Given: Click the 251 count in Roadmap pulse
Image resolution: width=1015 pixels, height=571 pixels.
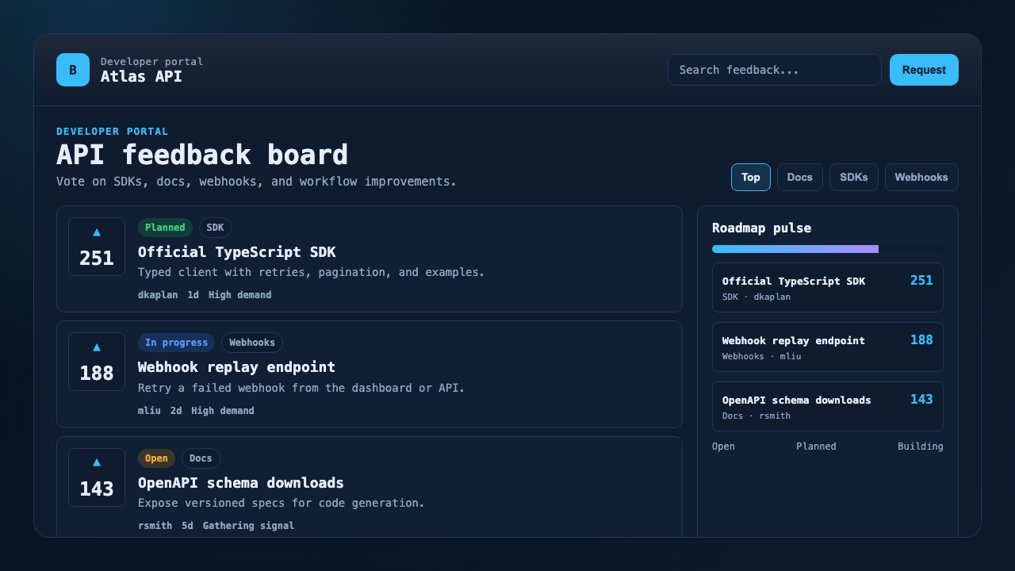Looking at the screenshot, I should [x=921, y=281].
